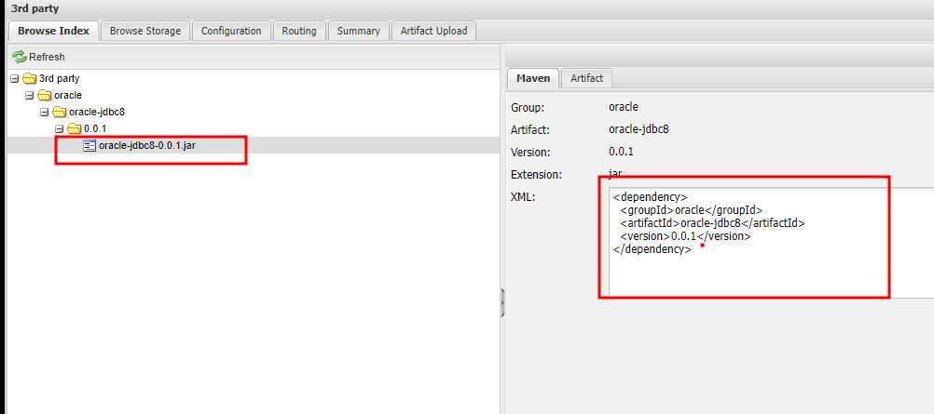Click the Artifact: field label

point(530,129)
